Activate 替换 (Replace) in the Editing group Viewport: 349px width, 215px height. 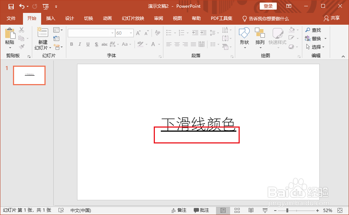316,38
